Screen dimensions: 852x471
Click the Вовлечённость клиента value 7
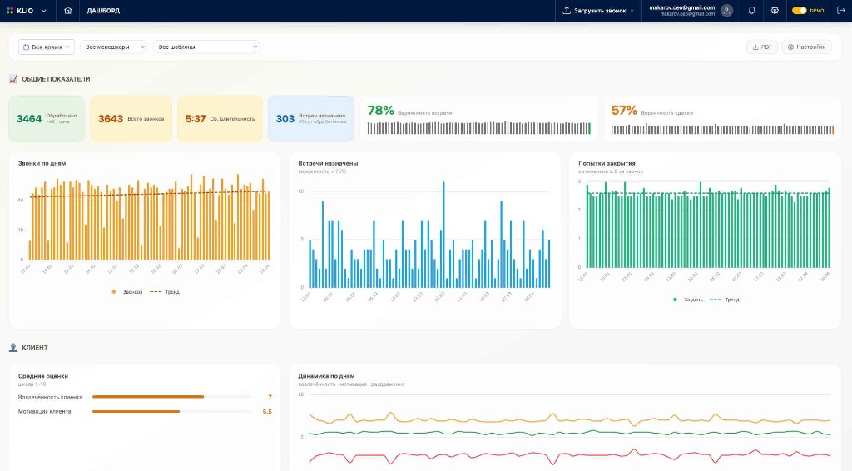[x=270, y=397]
